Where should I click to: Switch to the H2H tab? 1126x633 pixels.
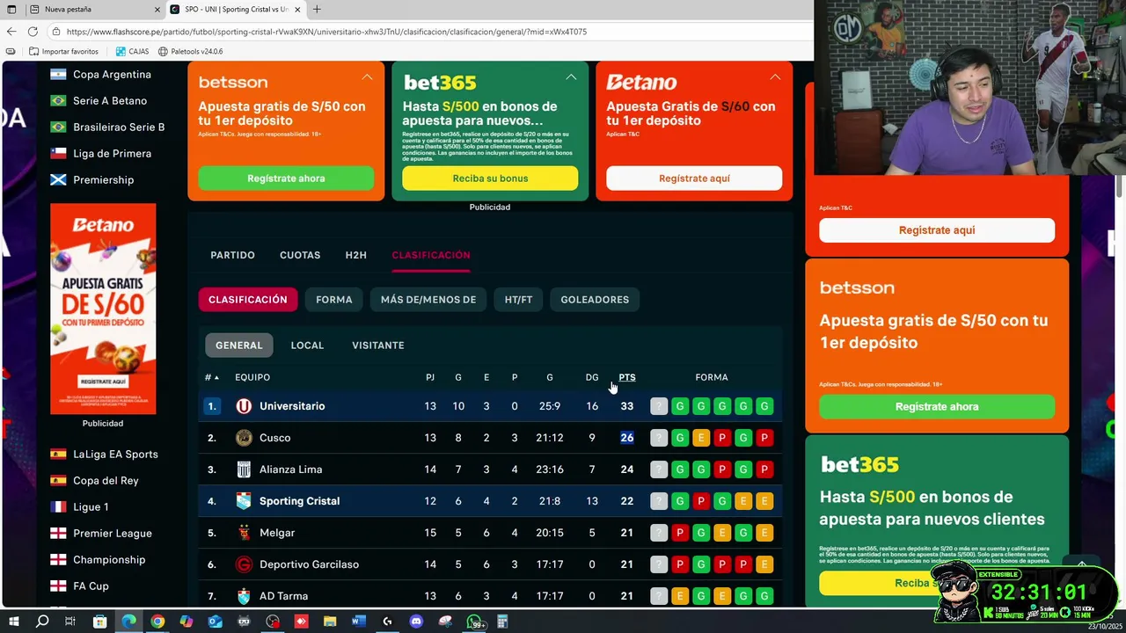[x=355, y=255]
